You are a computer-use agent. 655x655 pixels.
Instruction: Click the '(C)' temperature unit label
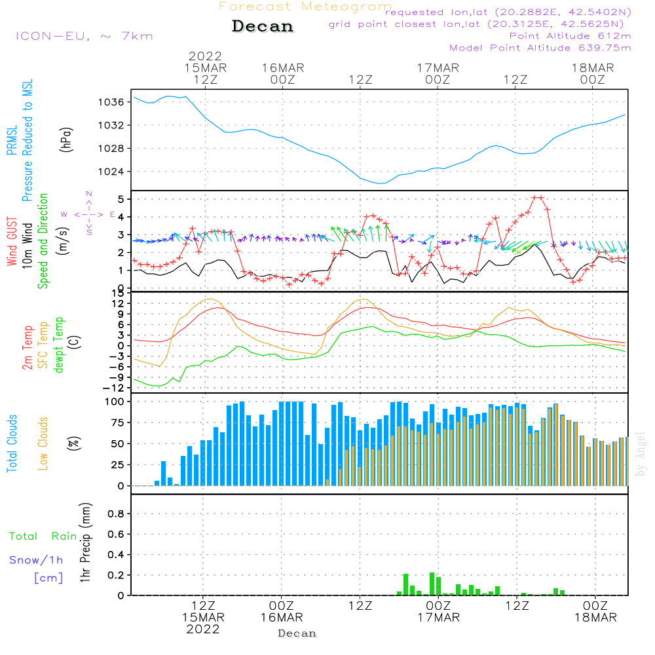(75, 342)
